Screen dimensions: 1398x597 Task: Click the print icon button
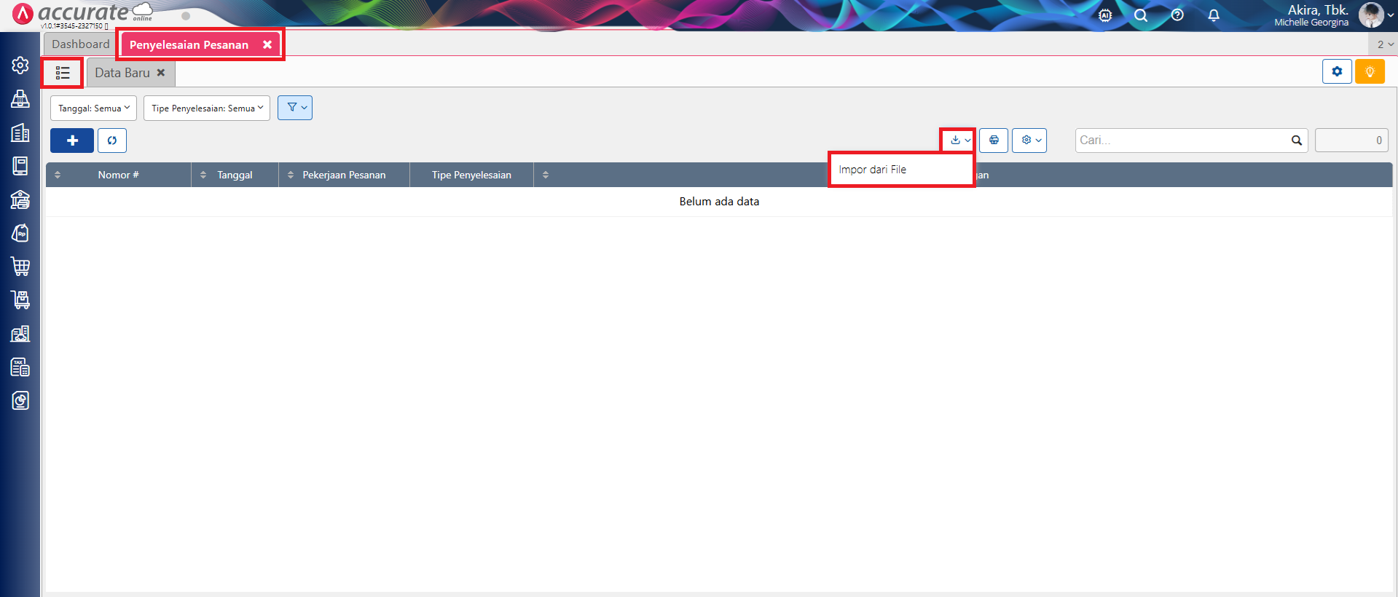click(x=994, y=141)
